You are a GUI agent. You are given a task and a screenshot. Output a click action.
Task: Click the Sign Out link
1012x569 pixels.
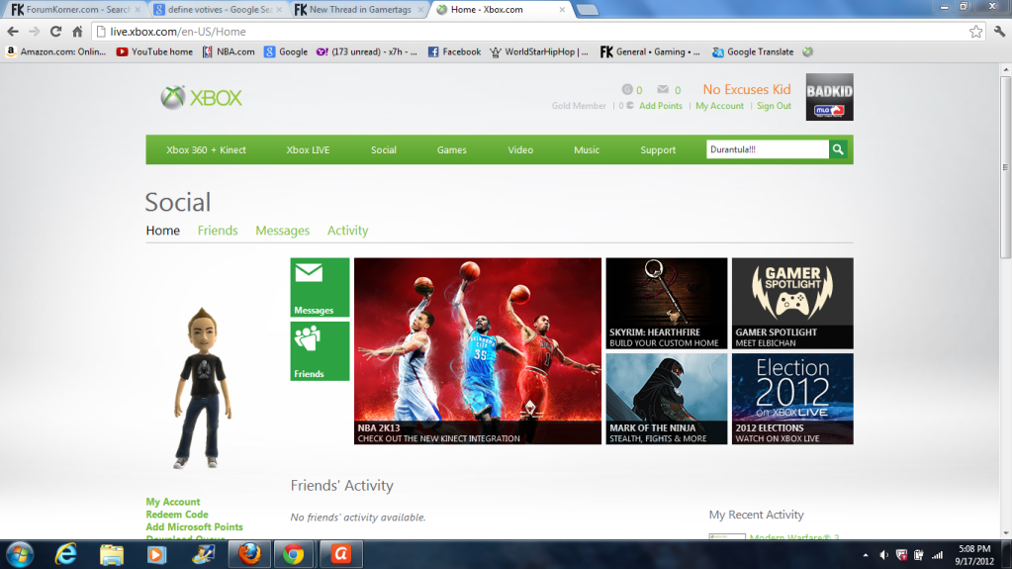click(x=774, y=106)
